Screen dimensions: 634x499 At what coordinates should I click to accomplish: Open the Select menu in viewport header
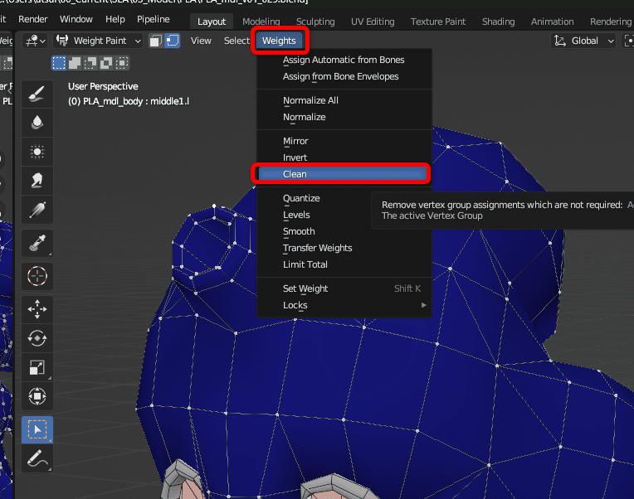click(237, 41)
